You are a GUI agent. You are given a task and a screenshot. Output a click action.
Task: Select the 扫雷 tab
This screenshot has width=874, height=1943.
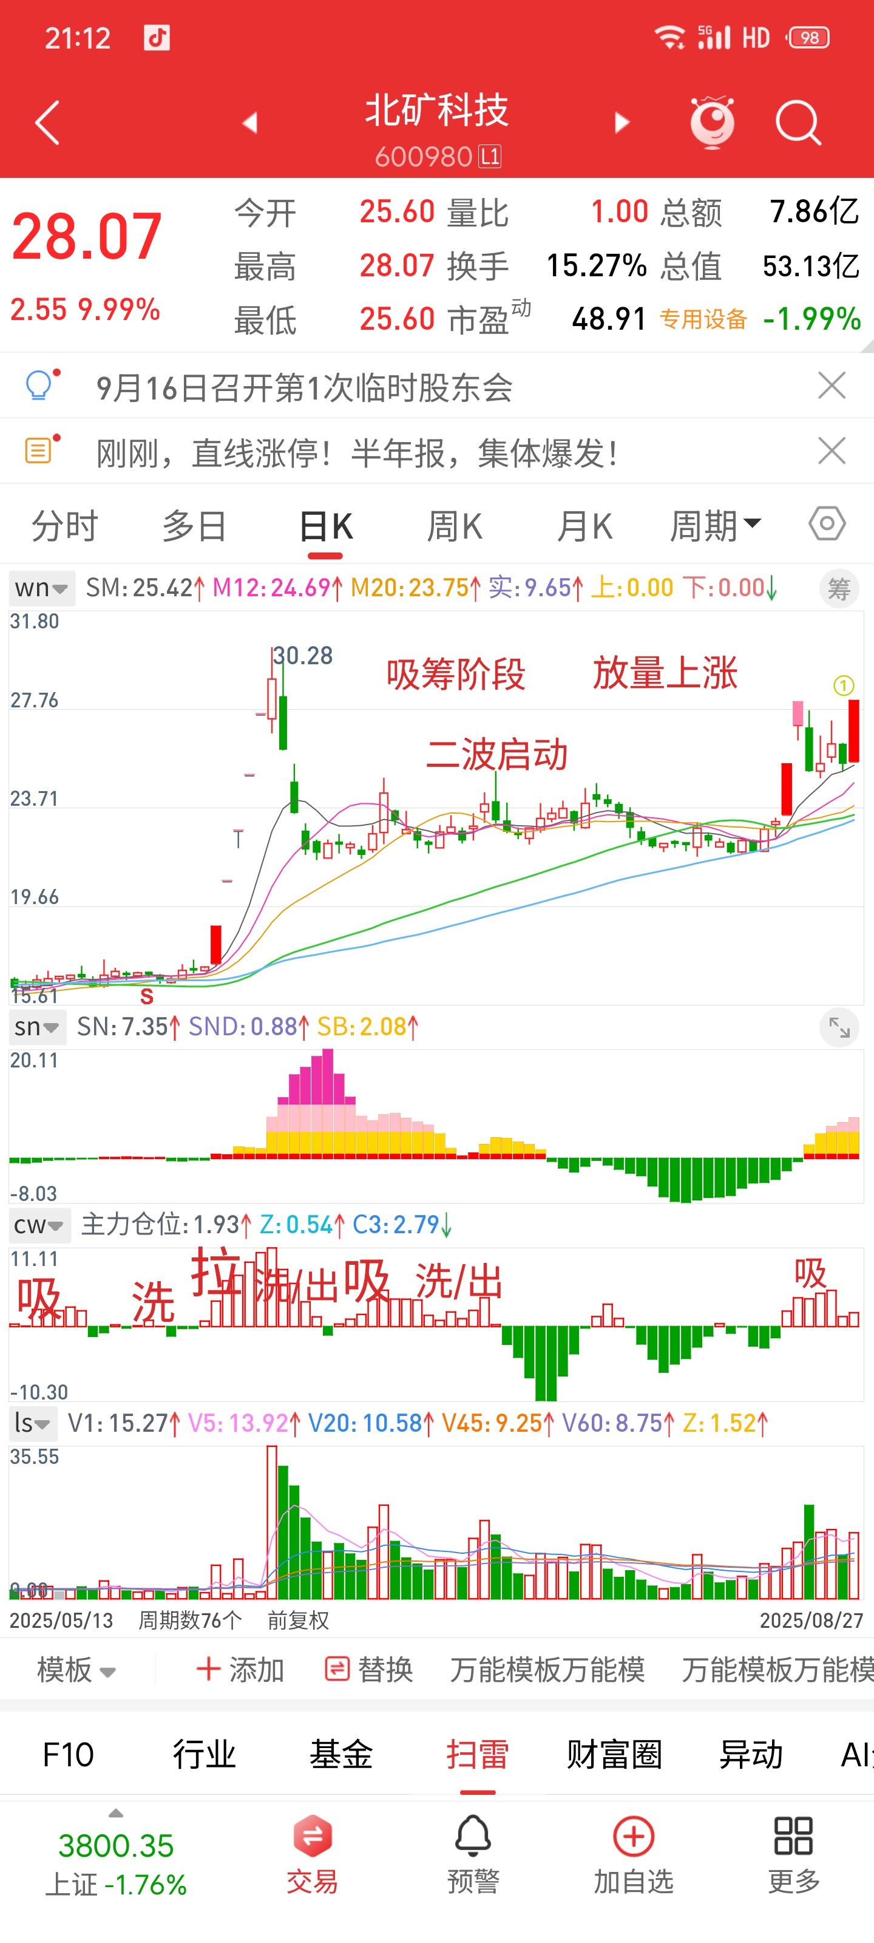477,1754
